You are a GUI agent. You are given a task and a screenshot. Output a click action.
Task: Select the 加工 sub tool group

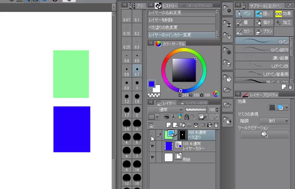click(283, 22)
